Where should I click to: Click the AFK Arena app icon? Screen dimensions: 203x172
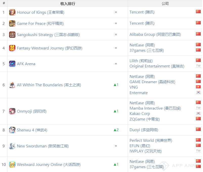[12, 64]
